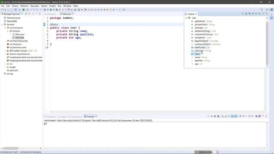Viewport: 274px width, 154px height.
Task: Run garbage collector trash icon
Action: click(x=217, y=152)
